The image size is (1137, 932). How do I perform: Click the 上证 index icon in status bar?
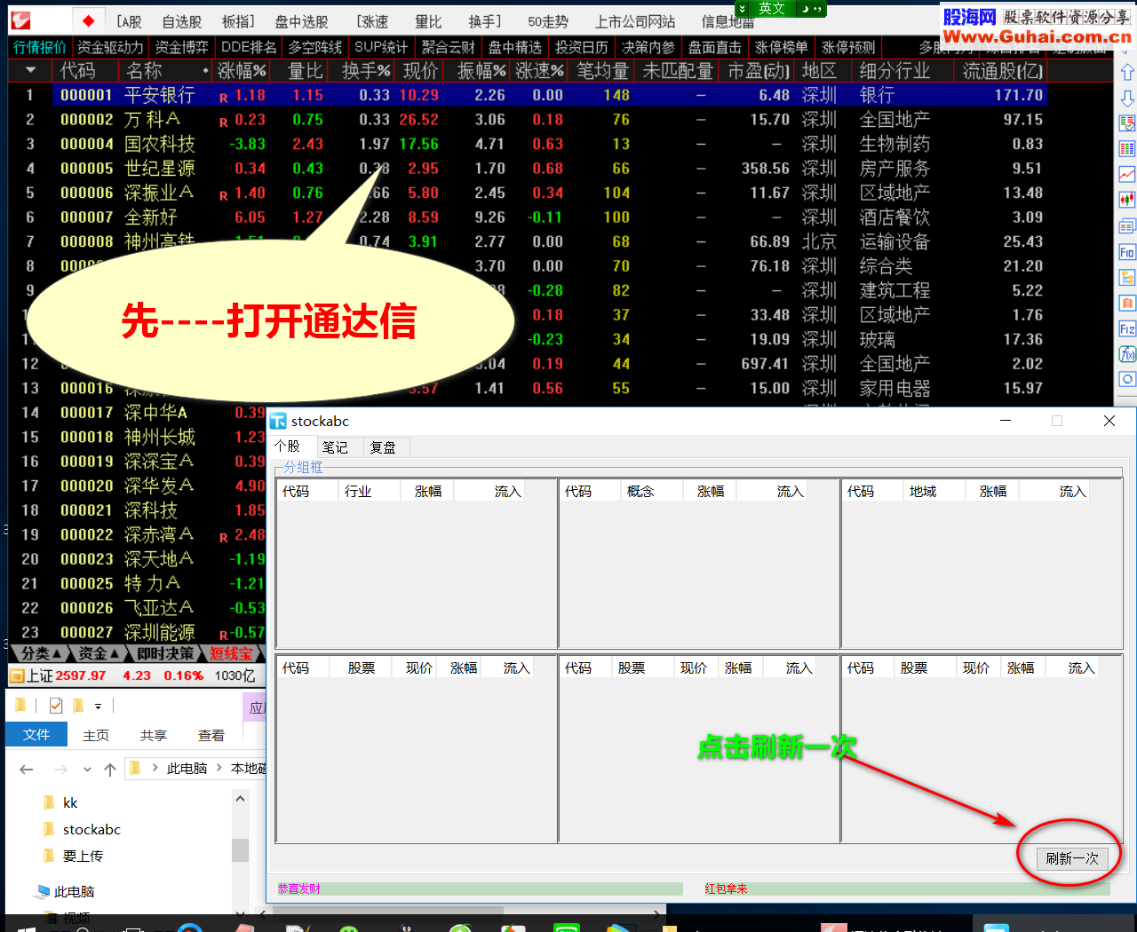tap(16, 675)
